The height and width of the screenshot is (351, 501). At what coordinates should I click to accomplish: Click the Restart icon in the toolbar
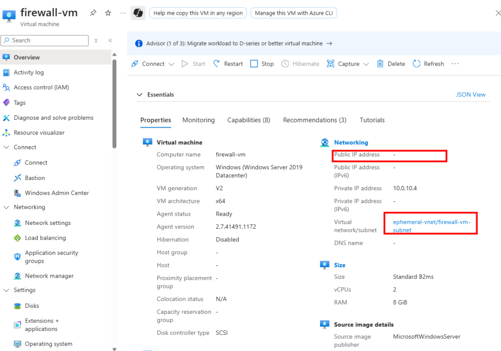coord(217,64)
